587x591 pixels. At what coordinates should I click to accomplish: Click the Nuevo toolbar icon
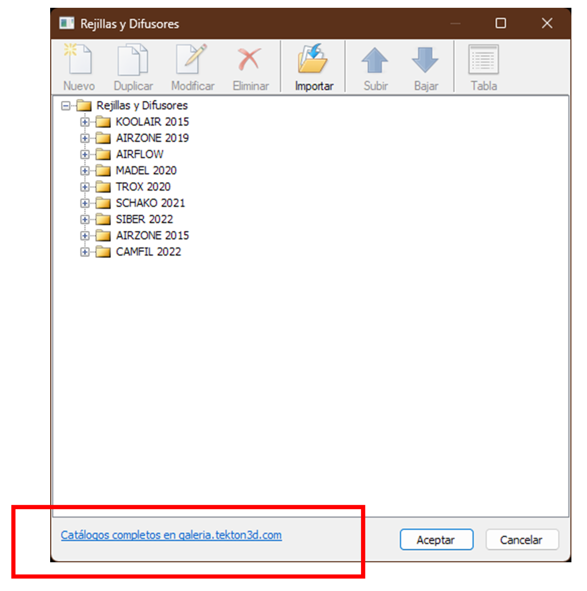coord(78,59)
